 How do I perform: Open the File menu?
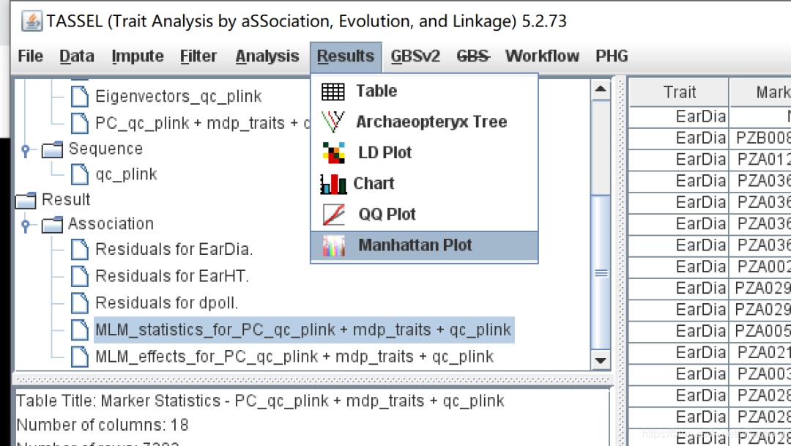point(30,56)
